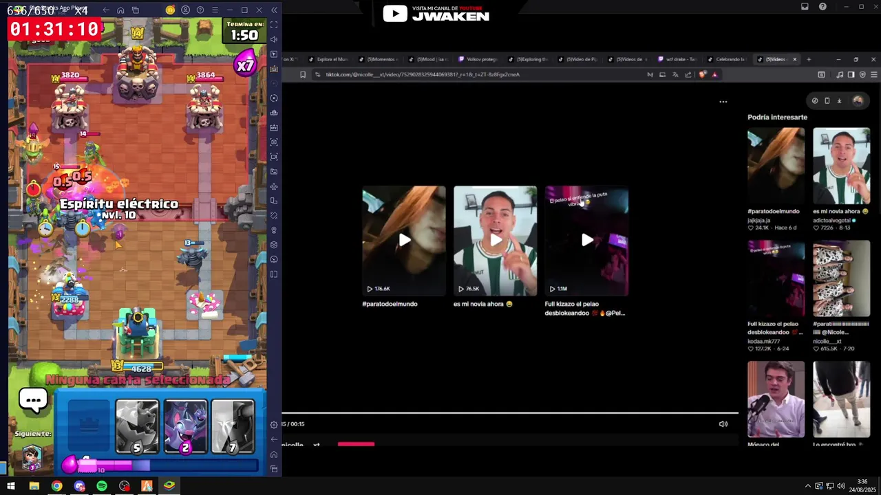Screen dimensions: 881x495
Task: Open sidebar 'Lo encontré bro' video thumbnail
Action: coord(841,399)
